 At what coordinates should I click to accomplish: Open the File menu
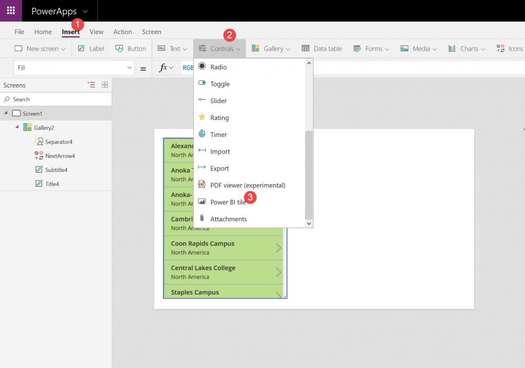tap(19, 32)
